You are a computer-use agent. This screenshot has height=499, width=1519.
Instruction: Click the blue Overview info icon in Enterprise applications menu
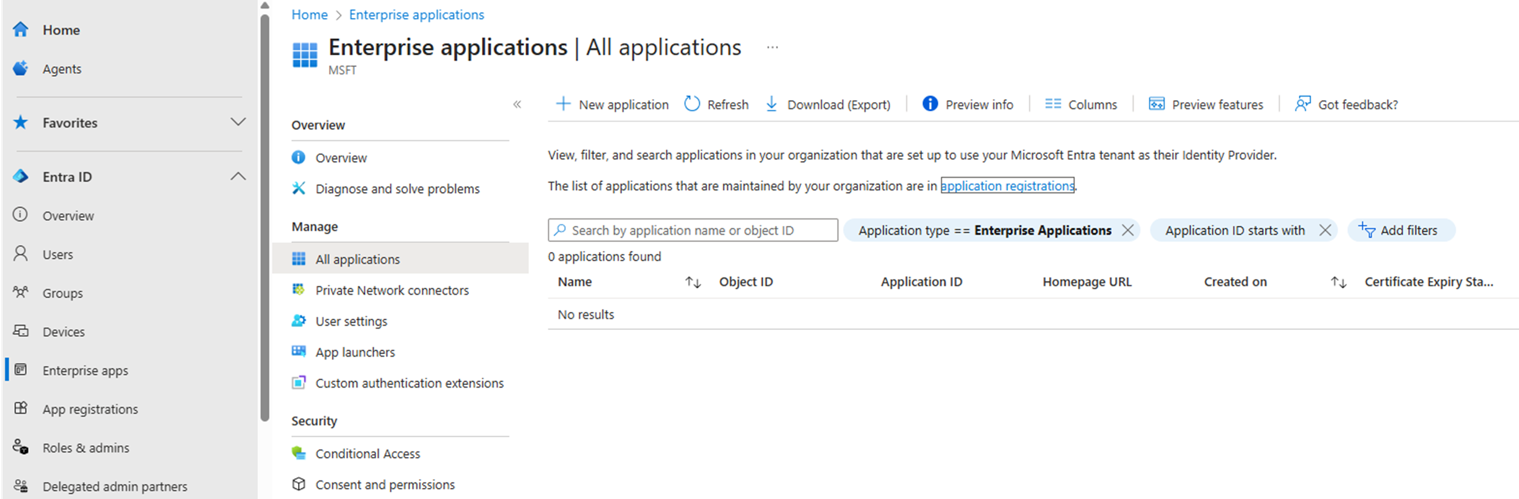point(299,157)
